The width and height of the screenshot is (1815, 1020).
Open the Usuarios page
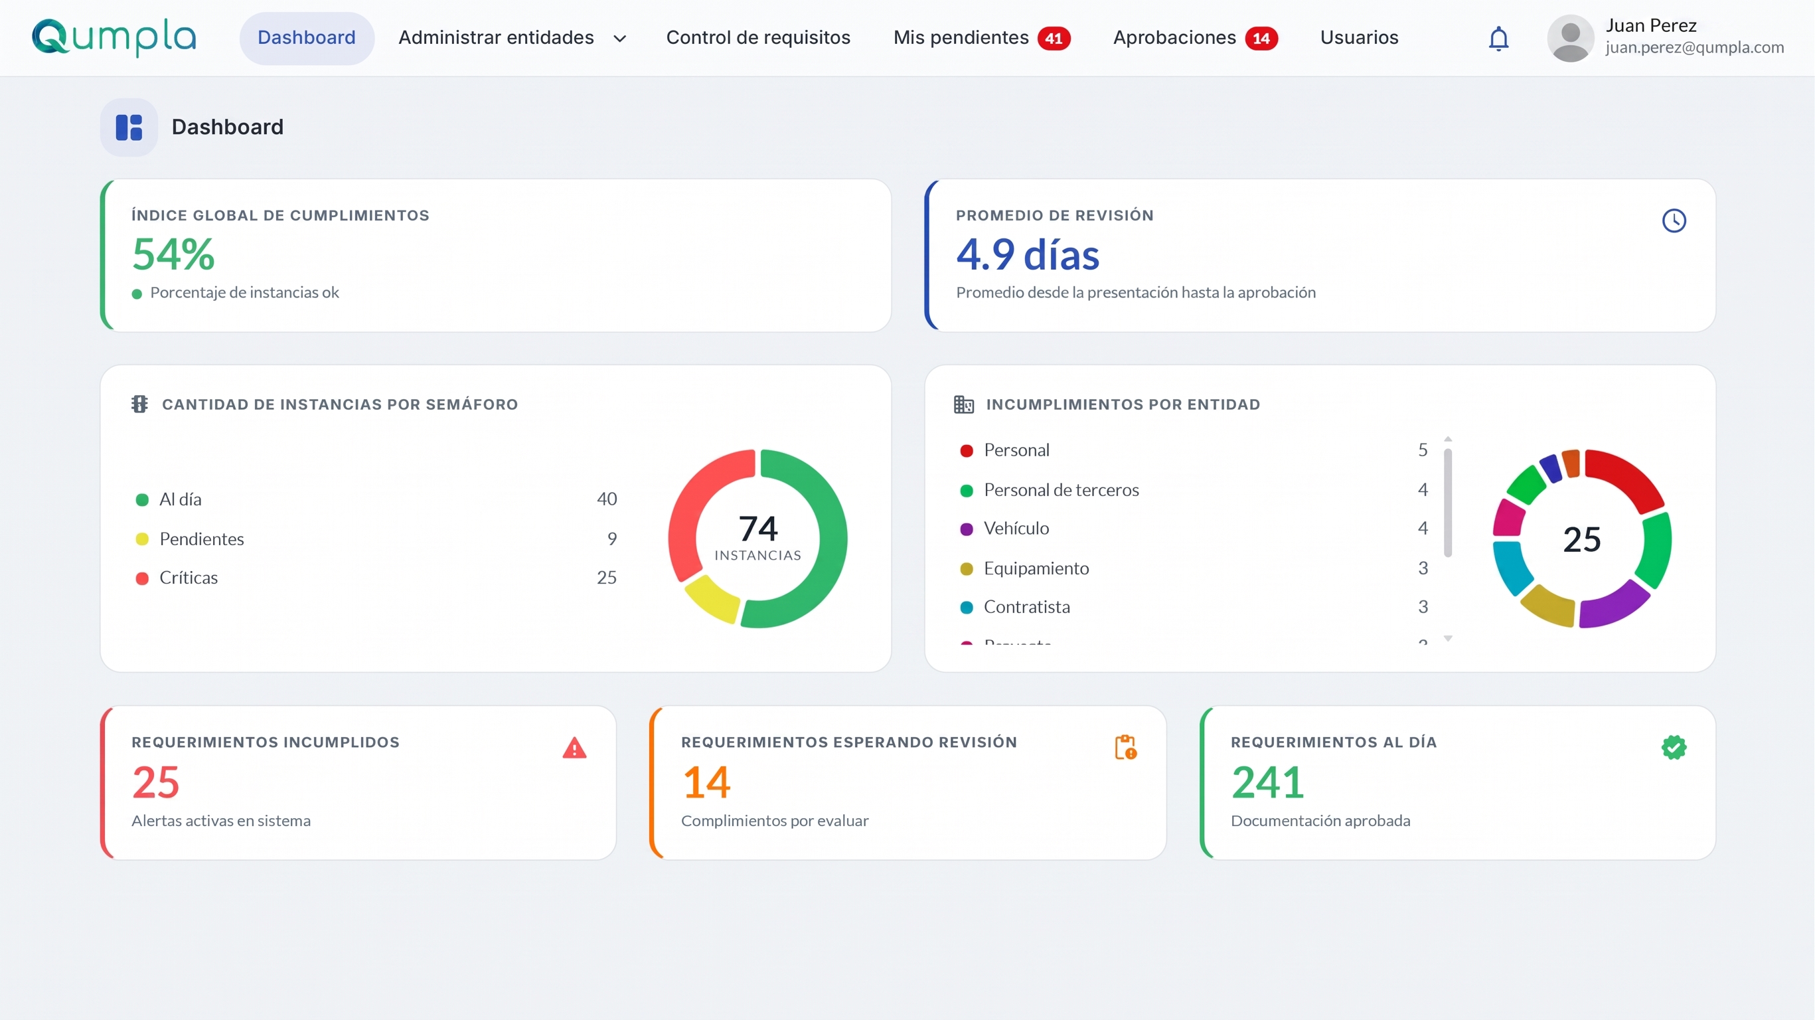tap(1358, 38)
